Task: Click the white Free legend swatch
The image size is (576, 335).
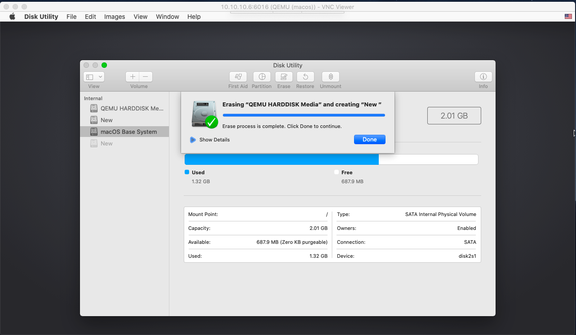Action: coord(337,172)
